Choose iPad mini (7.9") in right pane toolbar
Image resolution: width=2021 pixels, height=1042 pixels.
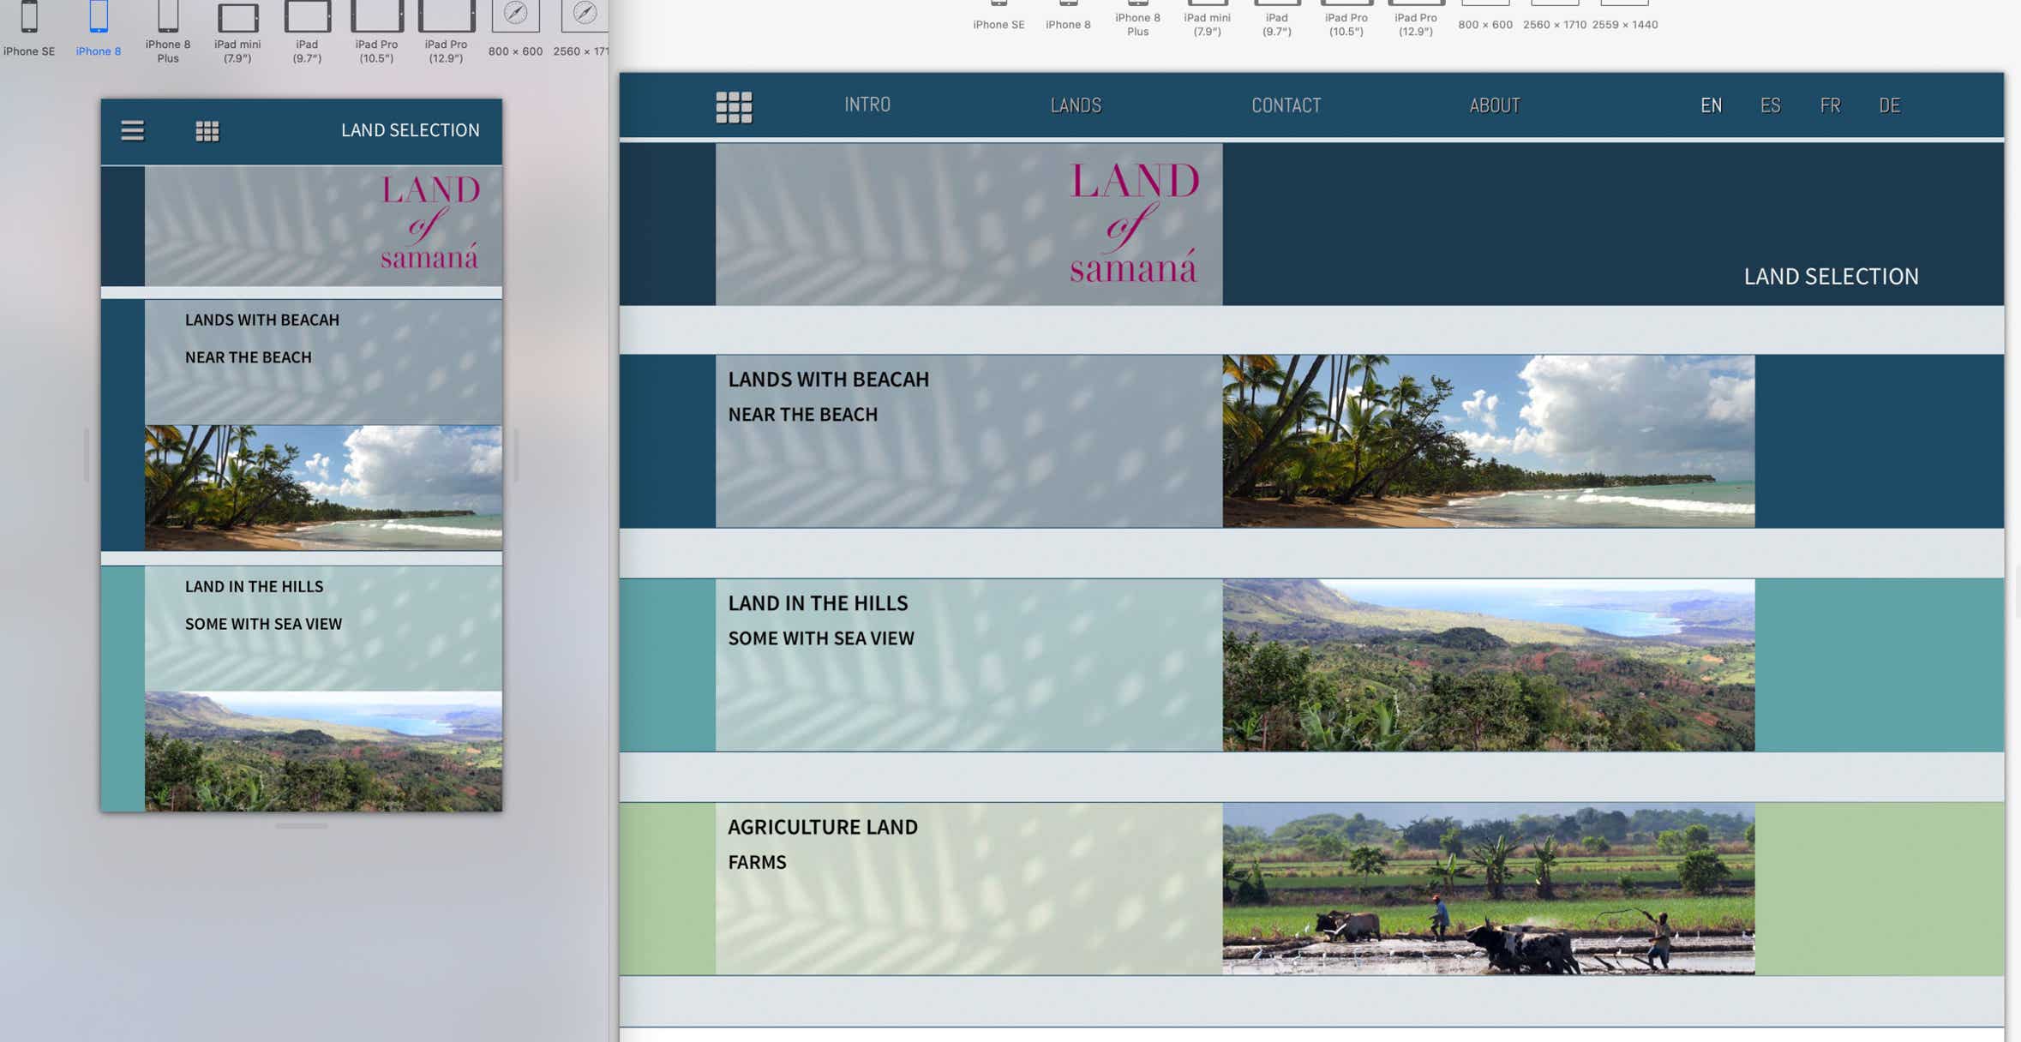click(1207, 19)
